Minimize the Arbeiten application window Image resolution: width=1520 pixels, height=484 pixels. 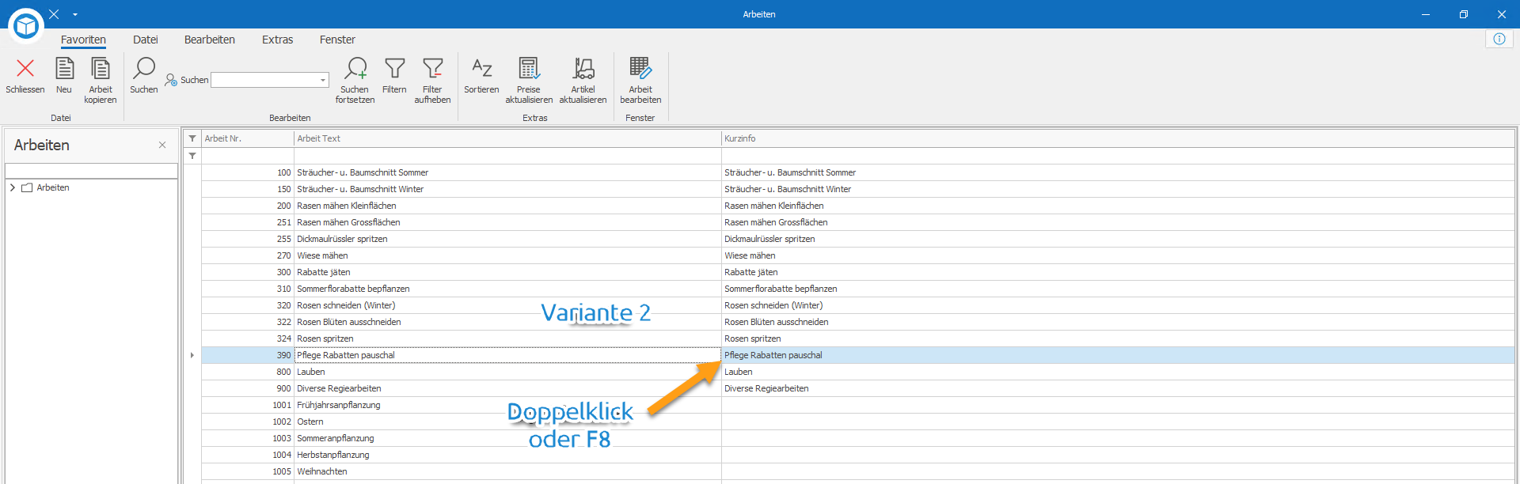point(1425,14)
